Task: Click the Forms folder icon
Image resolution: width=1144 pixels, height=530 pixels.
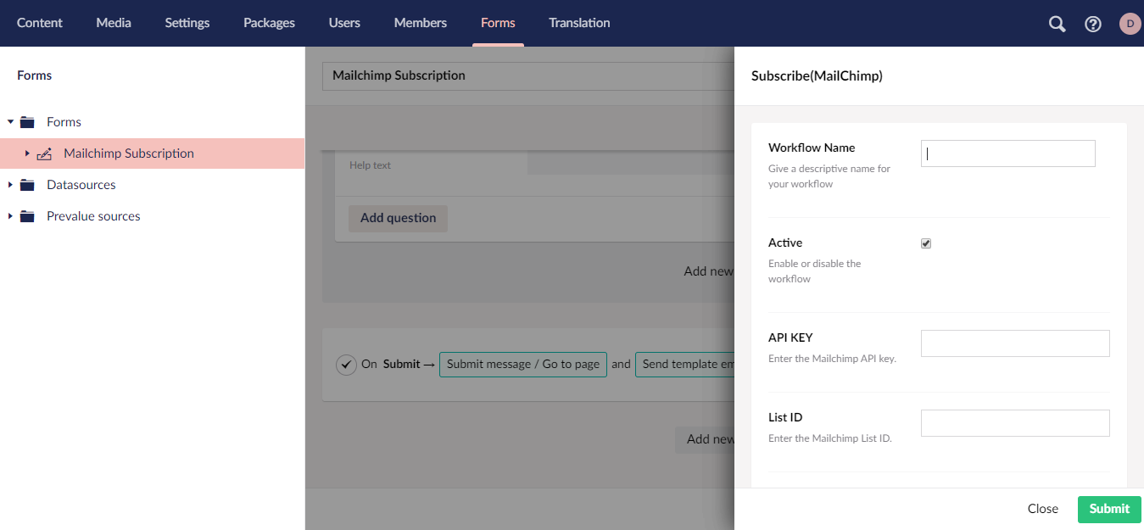Action: [27, 122]
